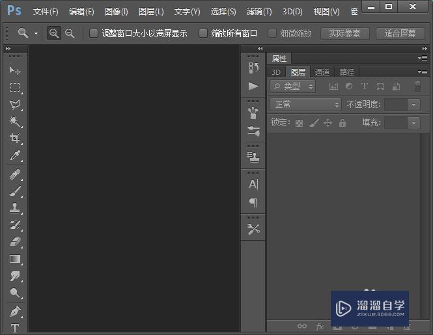Toggle smart object filter icon
The width and height of the screenshot is (433, 335).
click(x=396, y=87)
